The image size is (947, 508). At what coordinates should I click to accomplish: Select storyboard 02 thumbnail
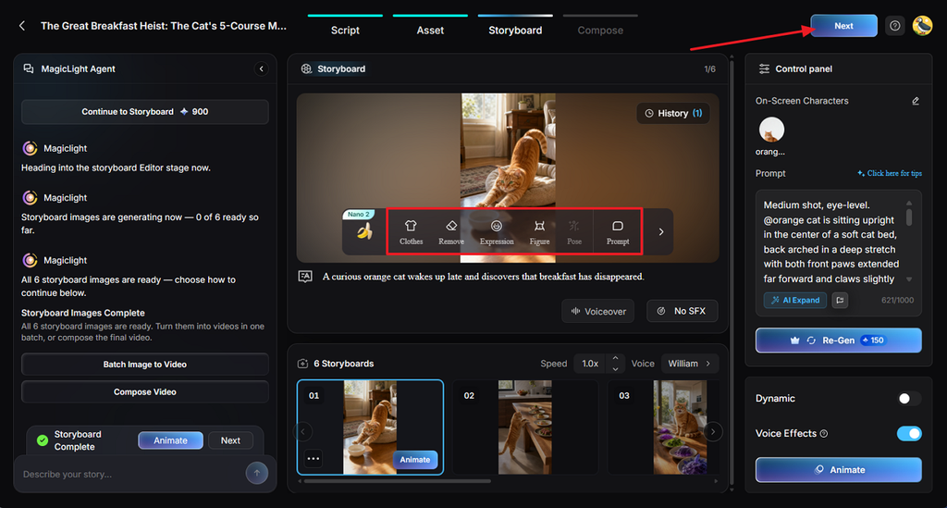(525, 427)
